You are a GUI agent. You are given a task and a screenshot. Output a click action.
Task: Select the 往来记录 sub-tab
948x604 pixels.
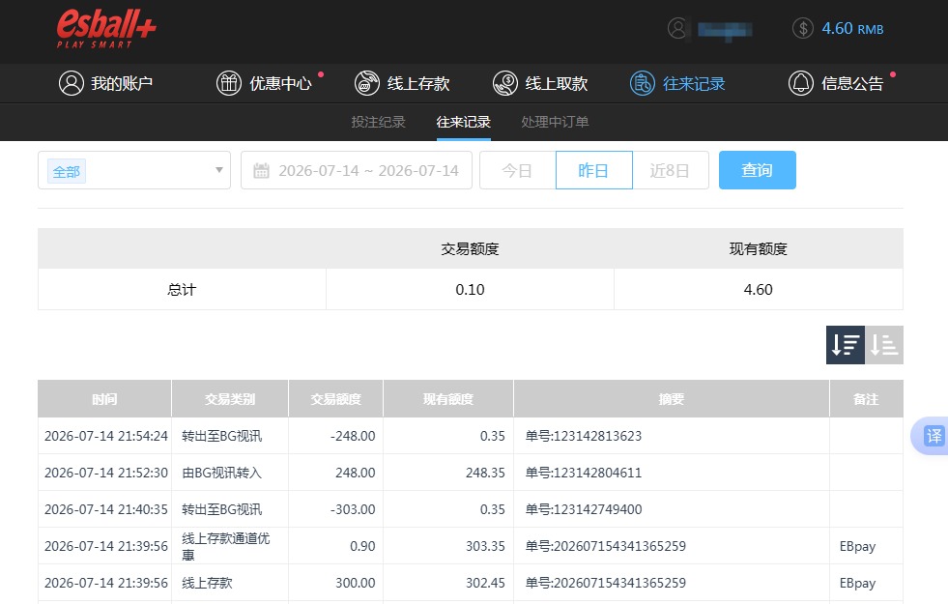coord(464,122)
